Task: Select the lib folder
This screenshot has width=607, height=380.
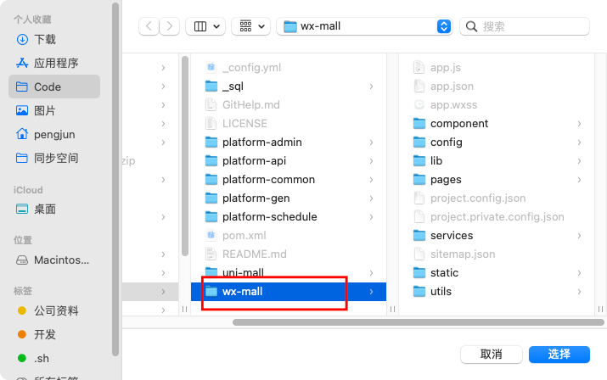Action: click(497, 160)
